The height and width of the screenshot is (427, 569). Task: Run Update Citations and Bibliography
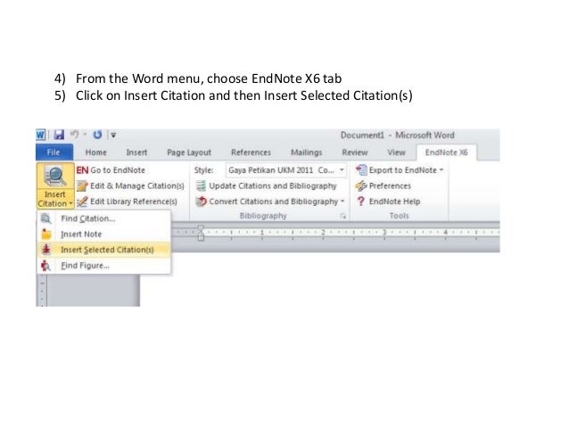pyautogui.click(x=273, y=186)
